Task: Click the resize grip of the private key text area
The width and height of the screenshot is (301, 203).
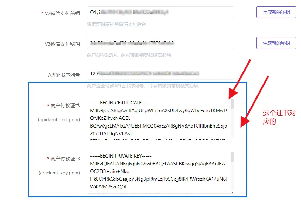Action: tap(232, 192)
